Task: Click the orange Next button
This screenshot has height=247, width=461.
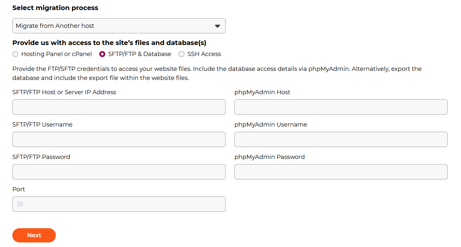Action: point(34,235)
